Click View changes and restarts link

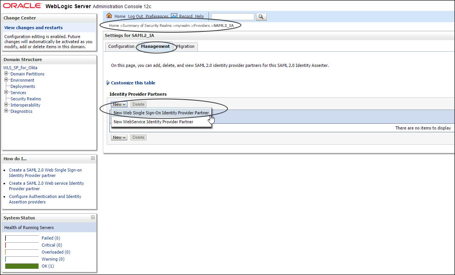pos(34,28)
